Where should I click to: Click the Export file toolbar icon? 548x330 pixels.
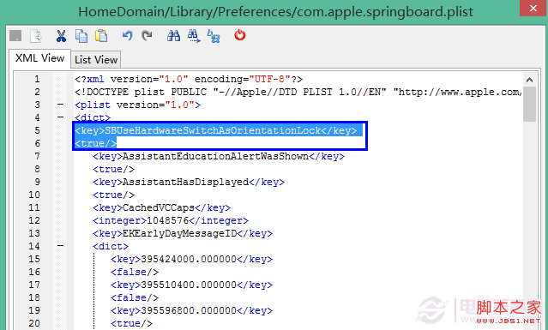(36, 36)
